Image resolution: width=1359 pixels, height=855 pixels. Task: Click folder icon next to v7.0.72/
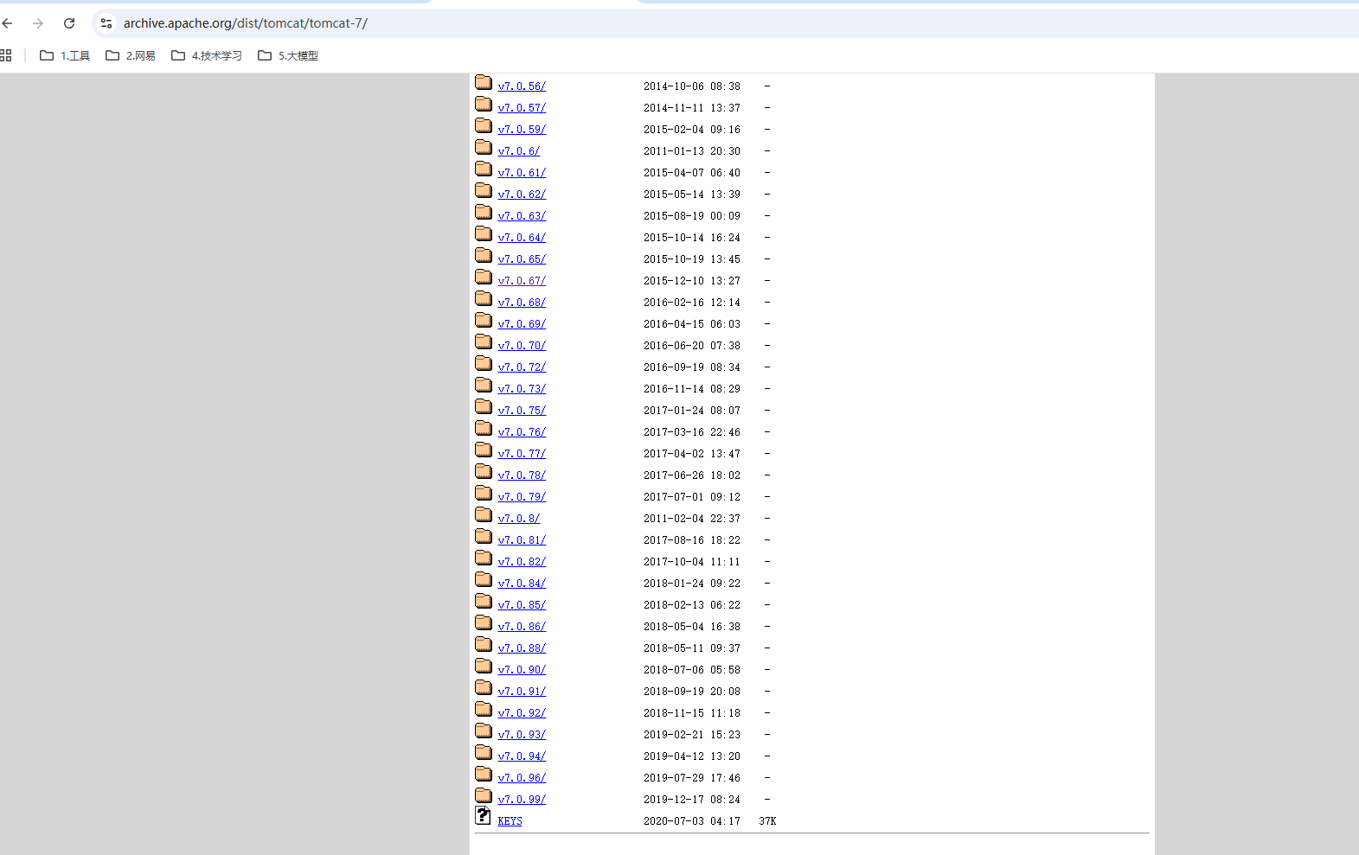[x=484, y=364]
